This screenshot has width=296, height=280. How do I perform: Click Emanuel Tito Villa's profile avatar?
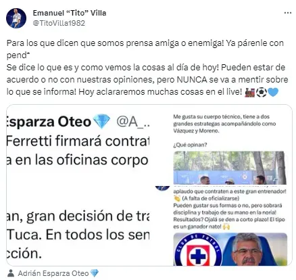pyautogui.click(x=16, y=18)
